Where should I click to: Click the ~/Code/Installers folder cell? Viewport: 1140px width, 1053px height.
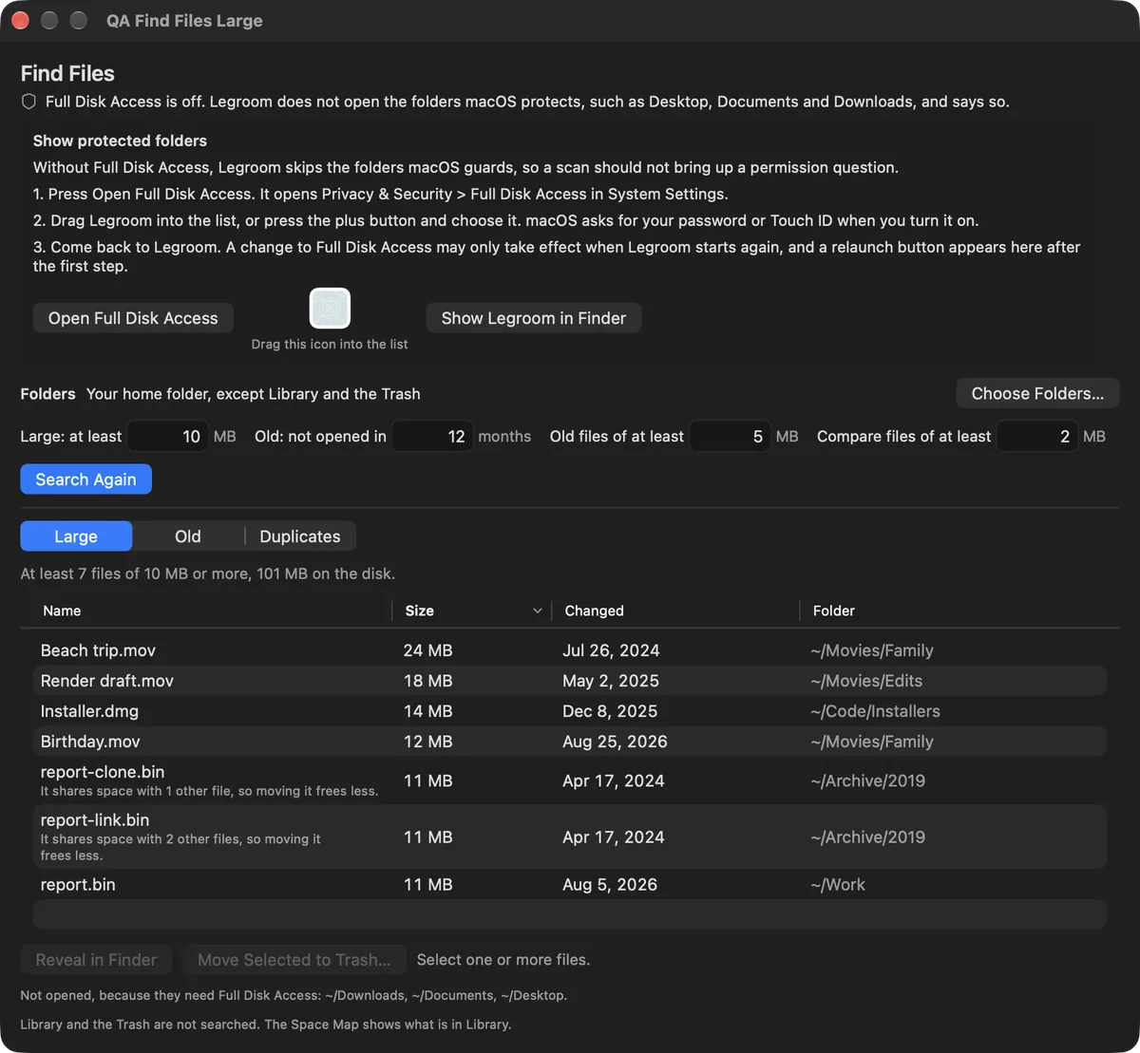[875, 711]
